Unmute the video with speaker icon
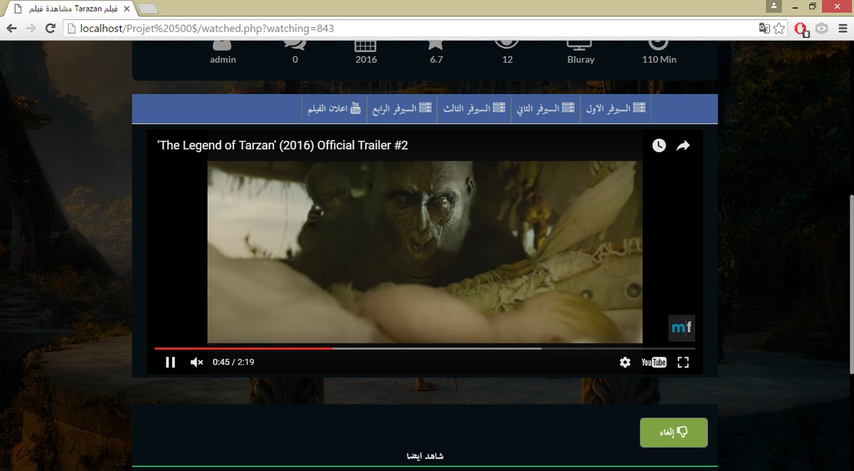This screenshot has height=471, width=854. point(196,362)
